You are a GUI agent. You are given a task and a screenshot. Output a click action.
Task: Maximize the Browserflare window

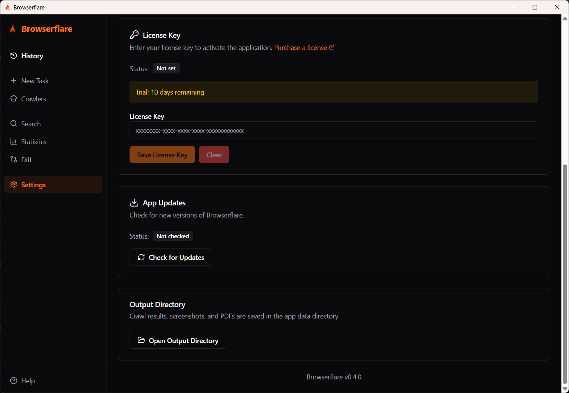pyautogui.click(x=535, y=7)
